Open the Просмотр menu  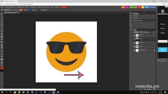(x=46, y=7)
